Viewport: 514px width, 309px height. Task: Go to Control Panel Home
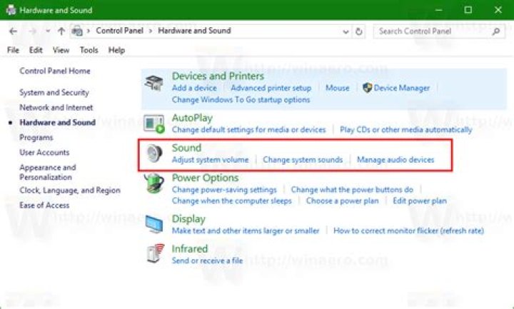click(55, 71)
